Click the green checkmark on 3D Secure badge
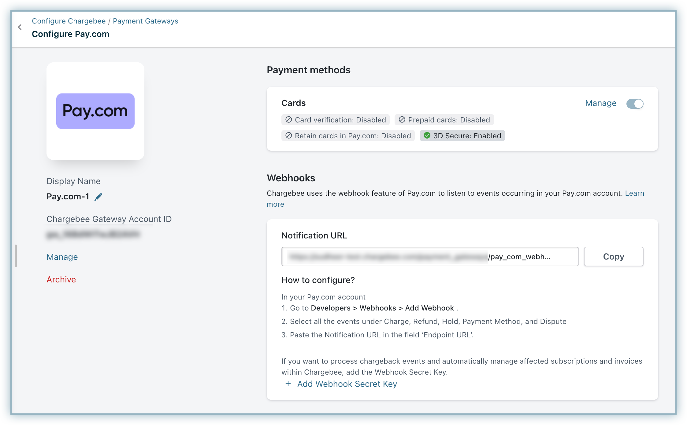687x425 pixels. point(427,136)
